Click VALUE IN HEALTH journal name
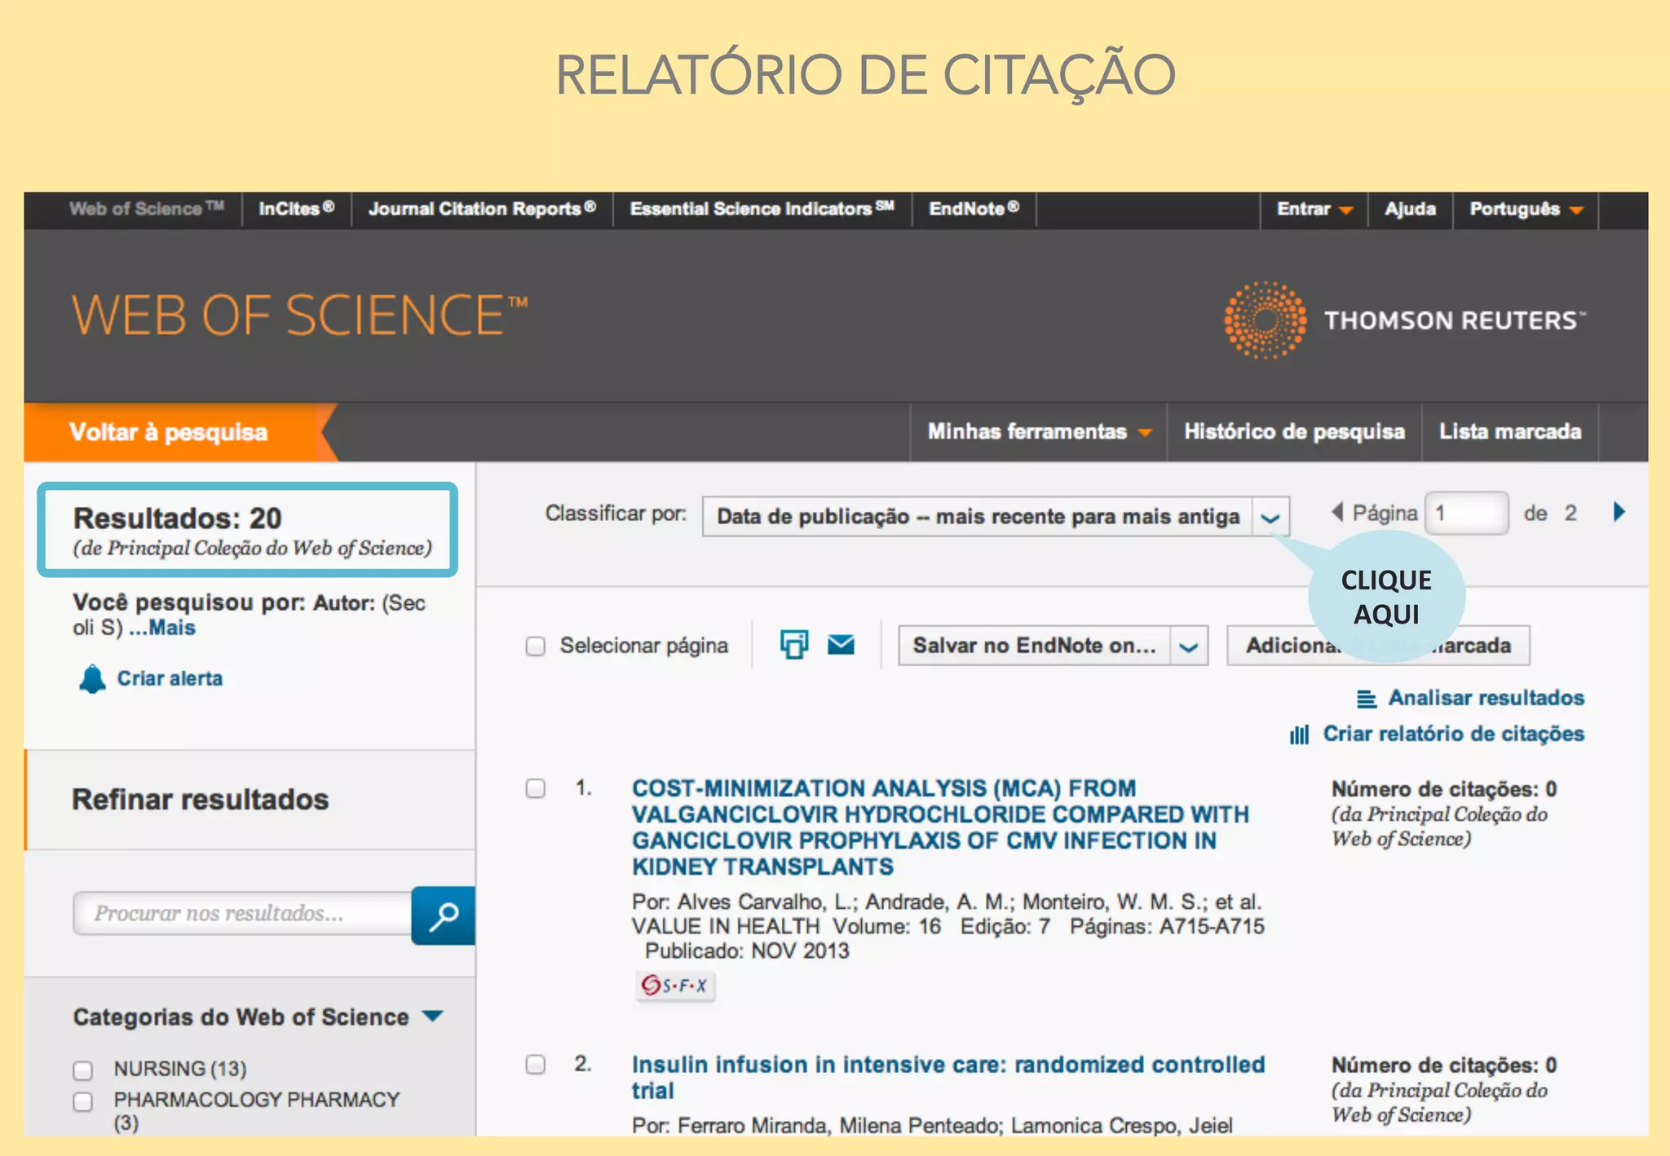 pos(726,927)
